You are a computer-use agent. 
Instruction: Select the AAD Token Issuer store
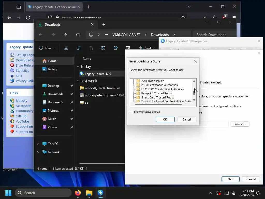152,81
